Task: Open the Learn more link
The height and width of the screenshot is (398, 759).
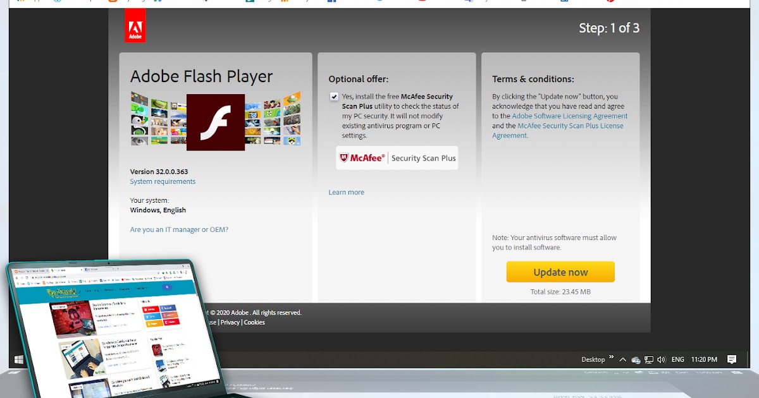Action: click(x=346, y=192)
